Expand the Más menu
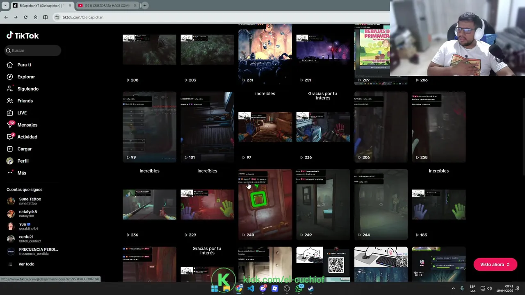The width and height of the screenshot is (525, 295). [x=16, y=173]
